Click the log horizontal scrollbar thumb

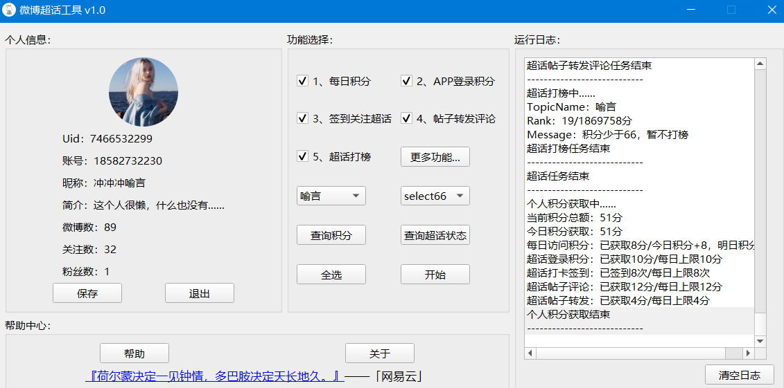(631, 353)
